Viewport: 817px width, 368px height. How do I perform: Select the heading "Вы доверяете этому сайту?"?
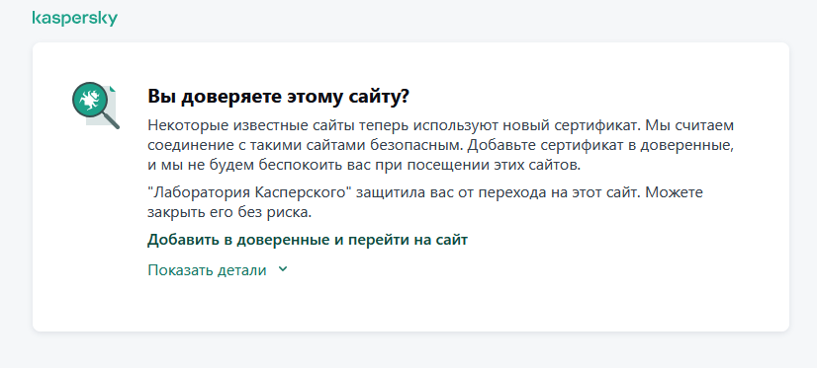click(278, 97)
